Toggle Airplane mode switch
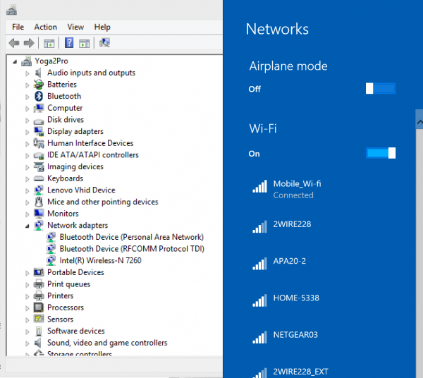 coord(381,89)
